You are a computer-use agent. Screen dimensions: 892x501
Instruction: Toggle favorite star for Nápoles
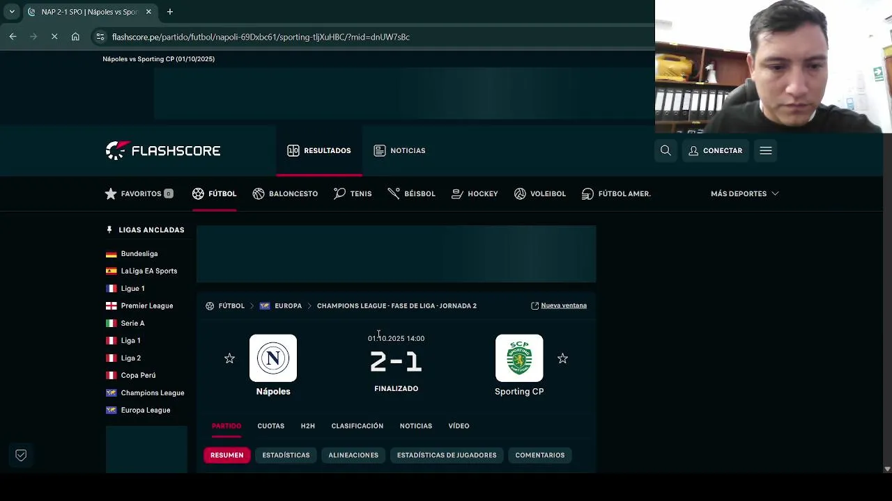(x=229, y=358)
